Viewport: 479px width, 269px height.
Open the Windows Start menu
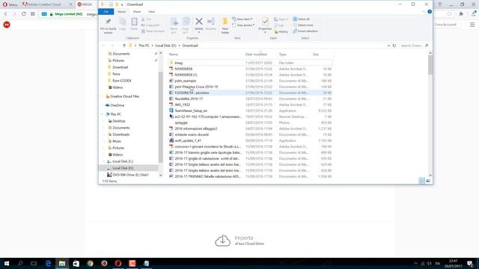pos(7,263)
